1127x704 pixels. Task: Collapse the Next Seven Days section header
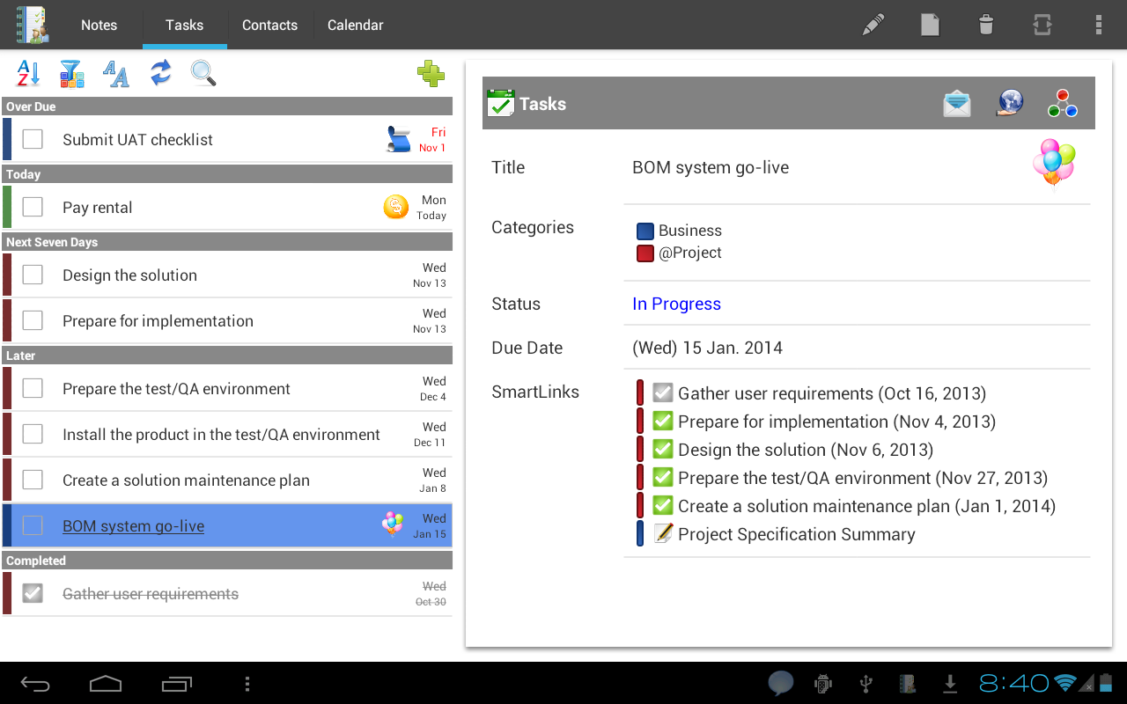pos(227,242)
